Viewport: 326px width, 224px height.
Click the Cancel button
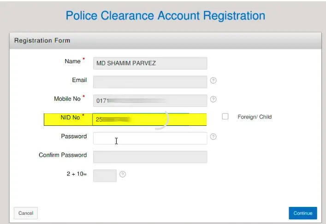pyautogui.click(x=26, y=213)
